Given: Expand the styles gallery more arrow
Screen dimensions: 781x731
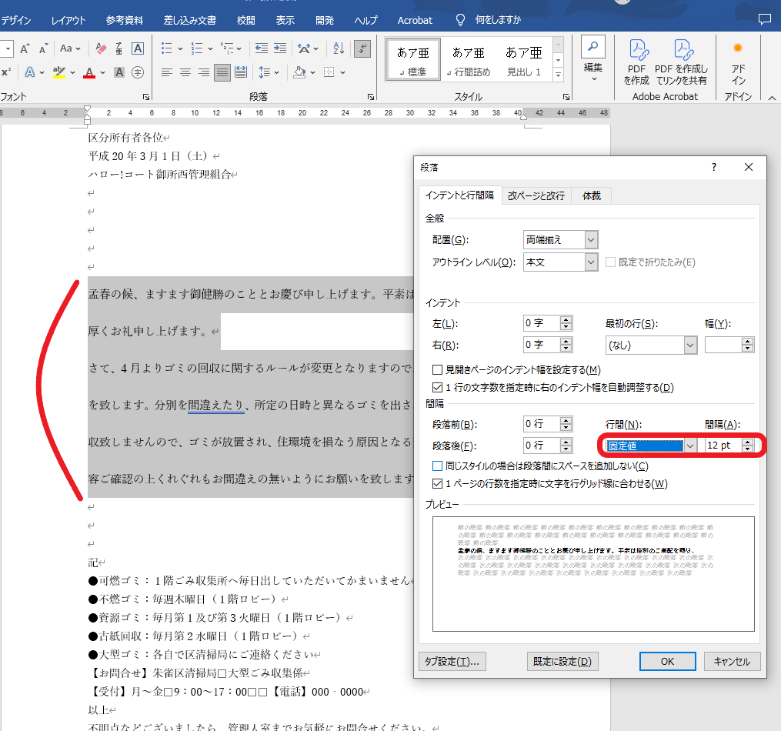Looking at the screenshot, I should 559,75.
